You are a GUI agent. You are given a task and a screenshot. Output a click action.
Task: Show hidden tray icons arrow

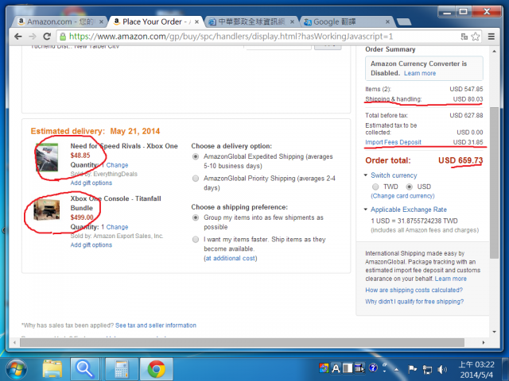click(x=396, y=369)
